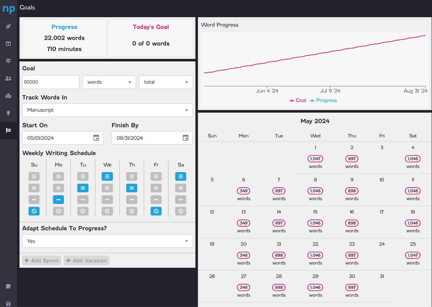Screen dimensions: 432x307
Task: Expand the words unit dropdown
Action: tap(109, 82)
